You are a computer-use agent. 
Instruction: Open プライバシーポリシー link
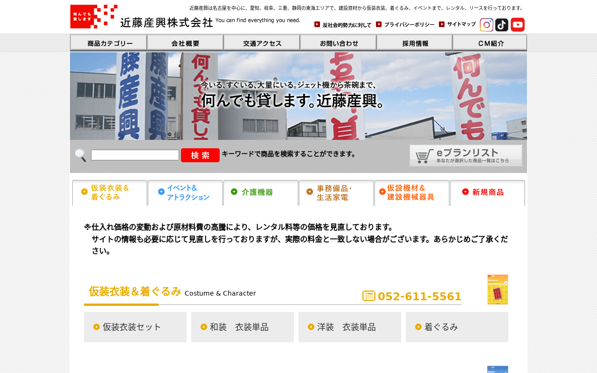pos(405,25)
